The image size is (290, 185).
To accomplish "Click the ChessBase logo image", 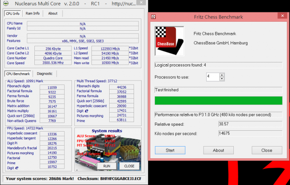I will click(169, 41).
